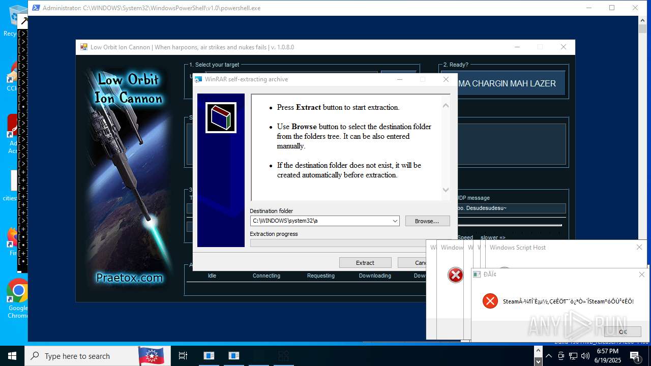Click the first running app taskbar icon
This screenshot has height=366, width=651.
click(209, 356)
